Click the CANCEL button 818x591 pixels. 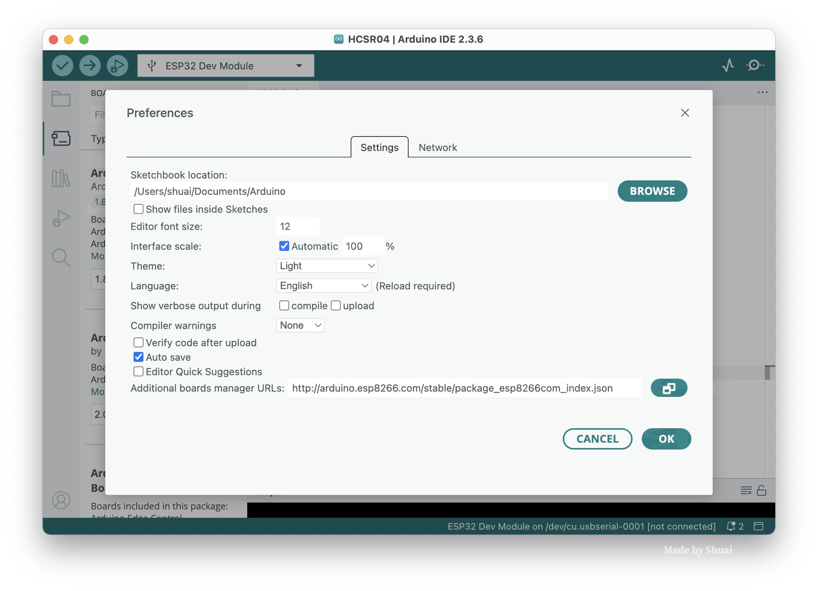point(597,438)
